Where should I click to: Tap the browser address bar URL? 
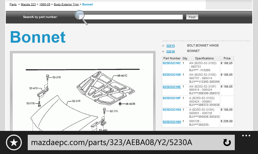pyautogui.click(x=123, y=143)
